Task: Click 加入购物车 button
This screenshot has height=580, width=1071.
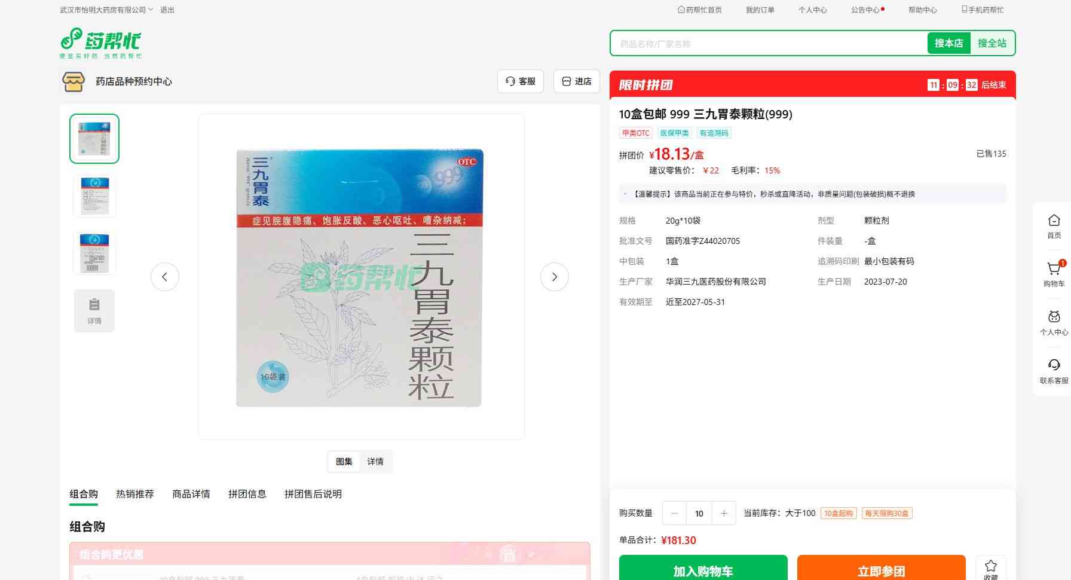Action: click(703, 570)
